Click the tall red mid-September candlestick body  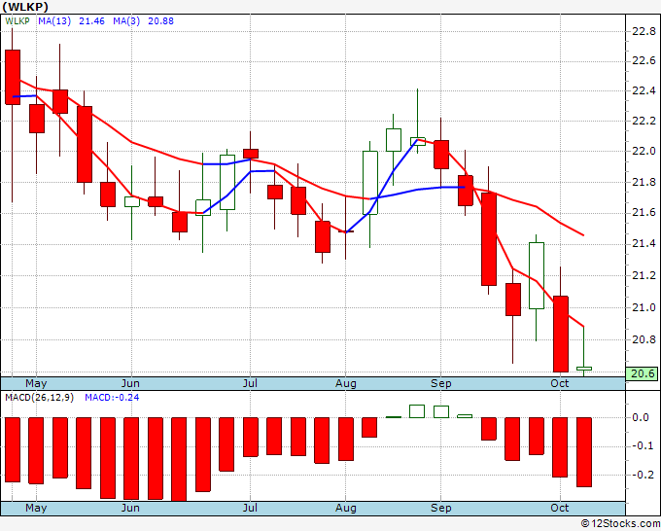point(489,239)
